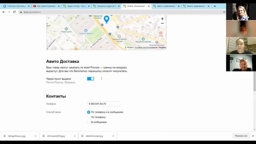Screen dimensions: 256x144
Task: Click the 'Показать все' downloads button
Action: coord(241,136)
